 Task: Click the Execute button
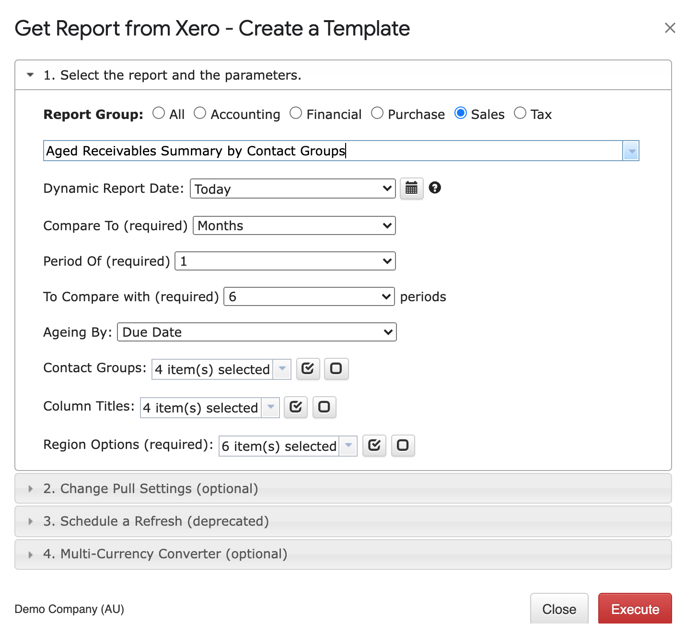[x=635, y=609]
